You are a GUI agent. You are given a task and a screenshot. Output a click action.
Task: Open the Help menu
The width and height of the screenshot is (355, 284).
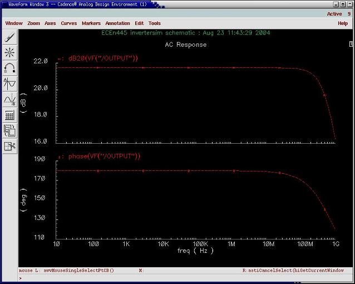[343, 23]
